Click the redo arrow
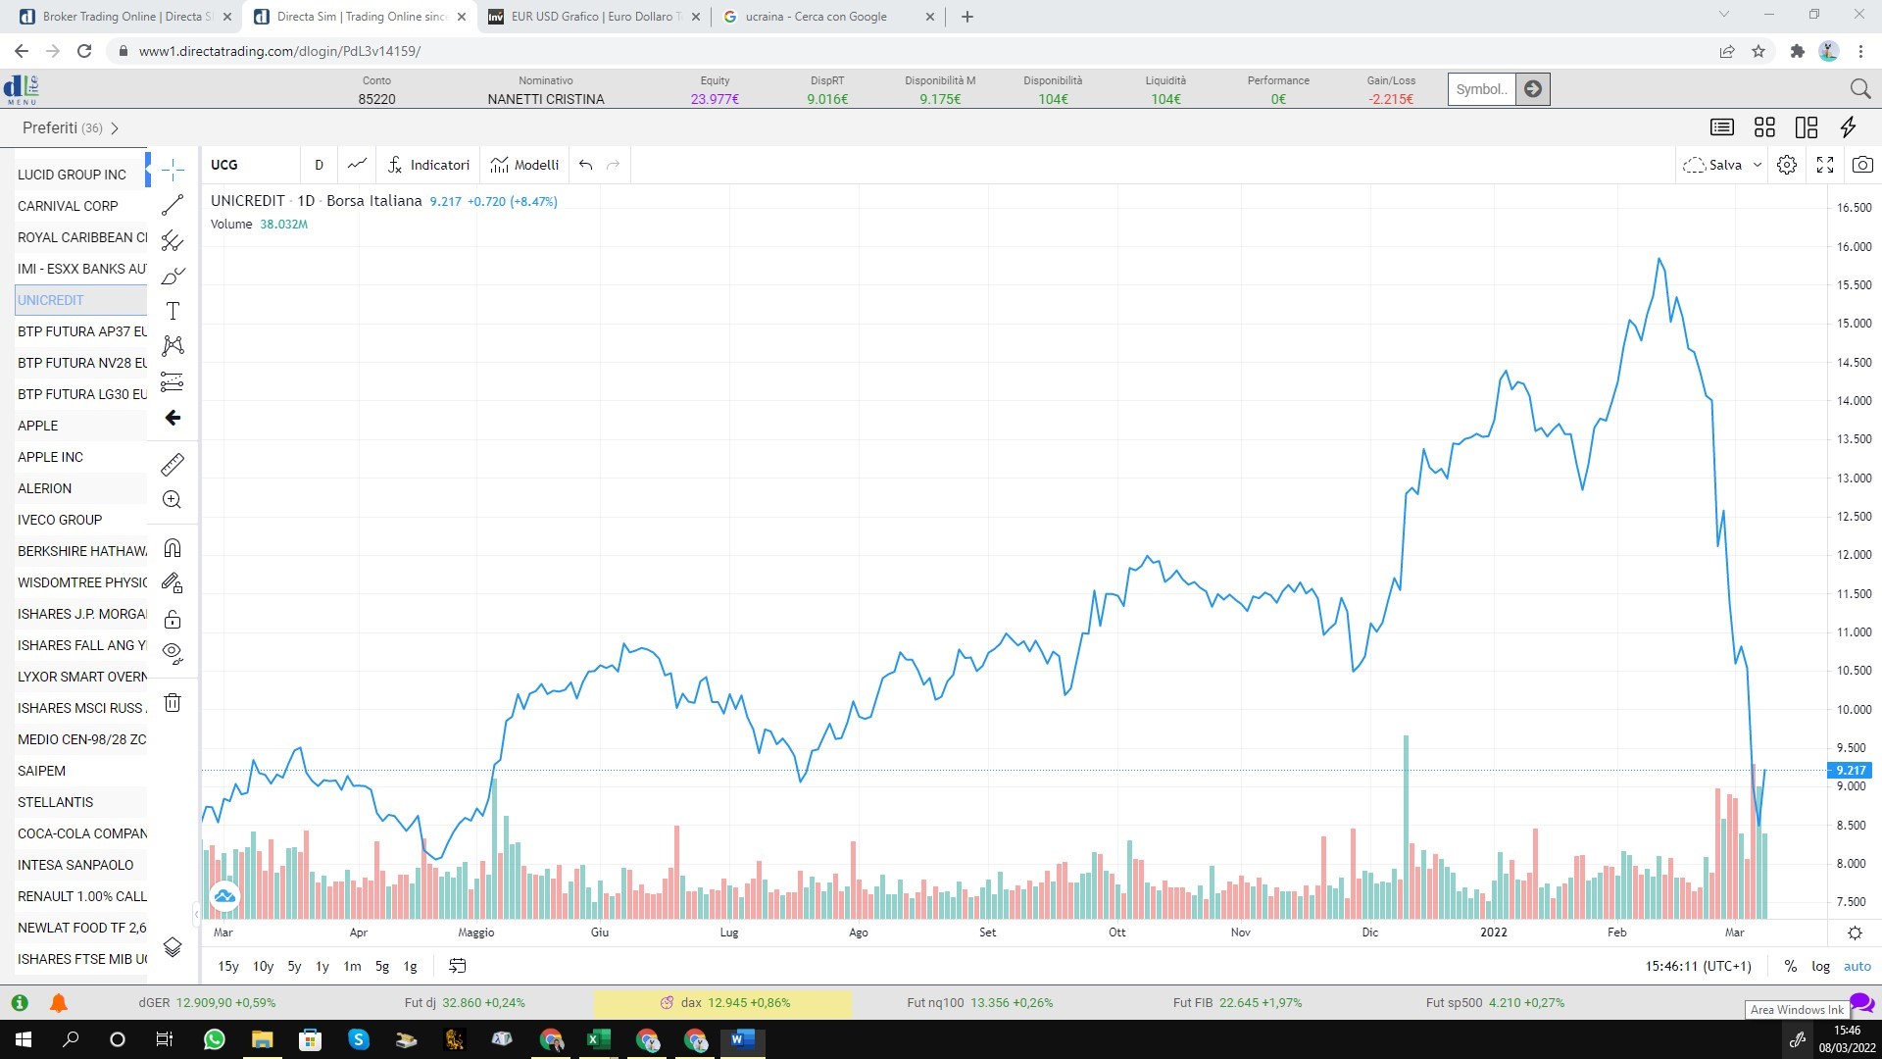The width and height of the screenshot is (1882, 1059). click(x=614, y=165)
